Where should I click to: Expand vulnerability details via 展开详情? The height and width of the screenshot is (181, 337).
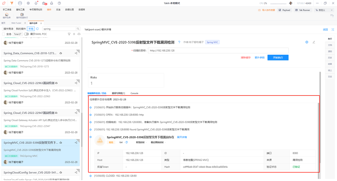[182, 137]
